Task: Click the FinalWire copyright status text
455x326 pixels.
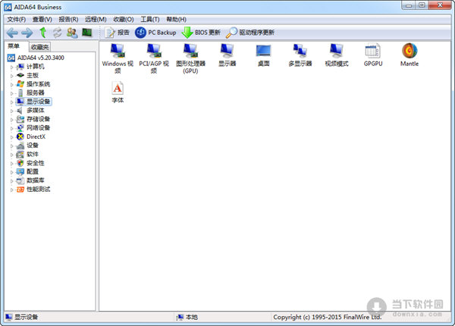Action: (x=327, y=318)
